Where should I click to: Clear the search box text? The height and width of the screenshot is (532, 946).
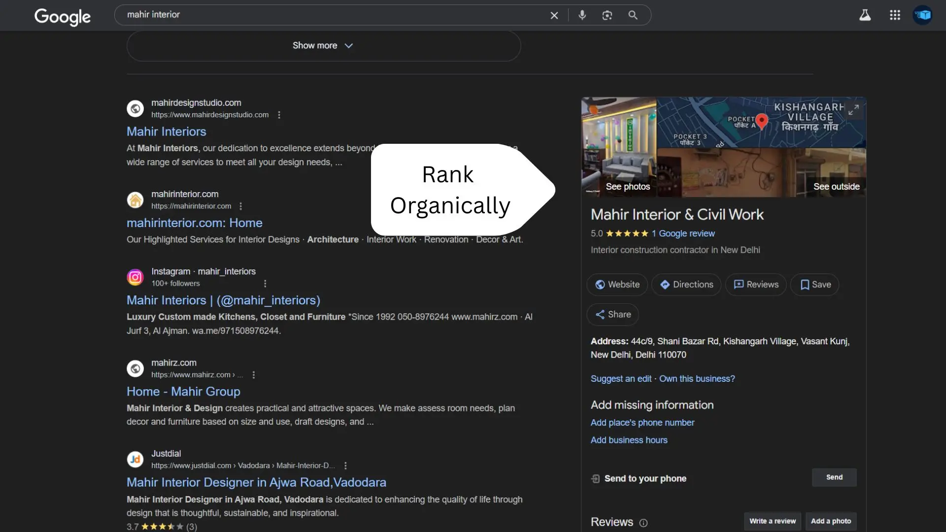coord(554,15)
